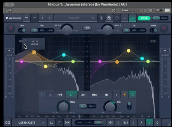Select the orange LF node on Mid graph
The height and width of the screenshot is (127, 172).
tap(34, 52)
